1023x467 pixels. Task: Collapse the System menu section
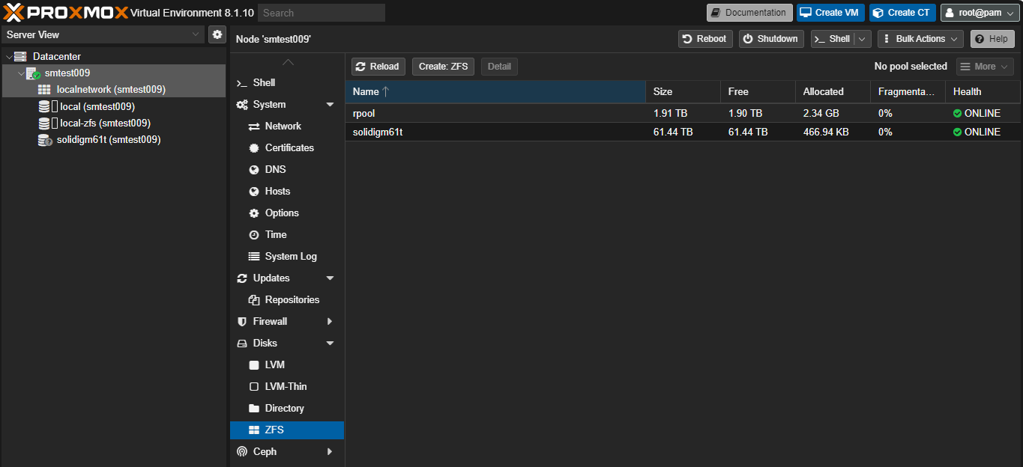330,105
